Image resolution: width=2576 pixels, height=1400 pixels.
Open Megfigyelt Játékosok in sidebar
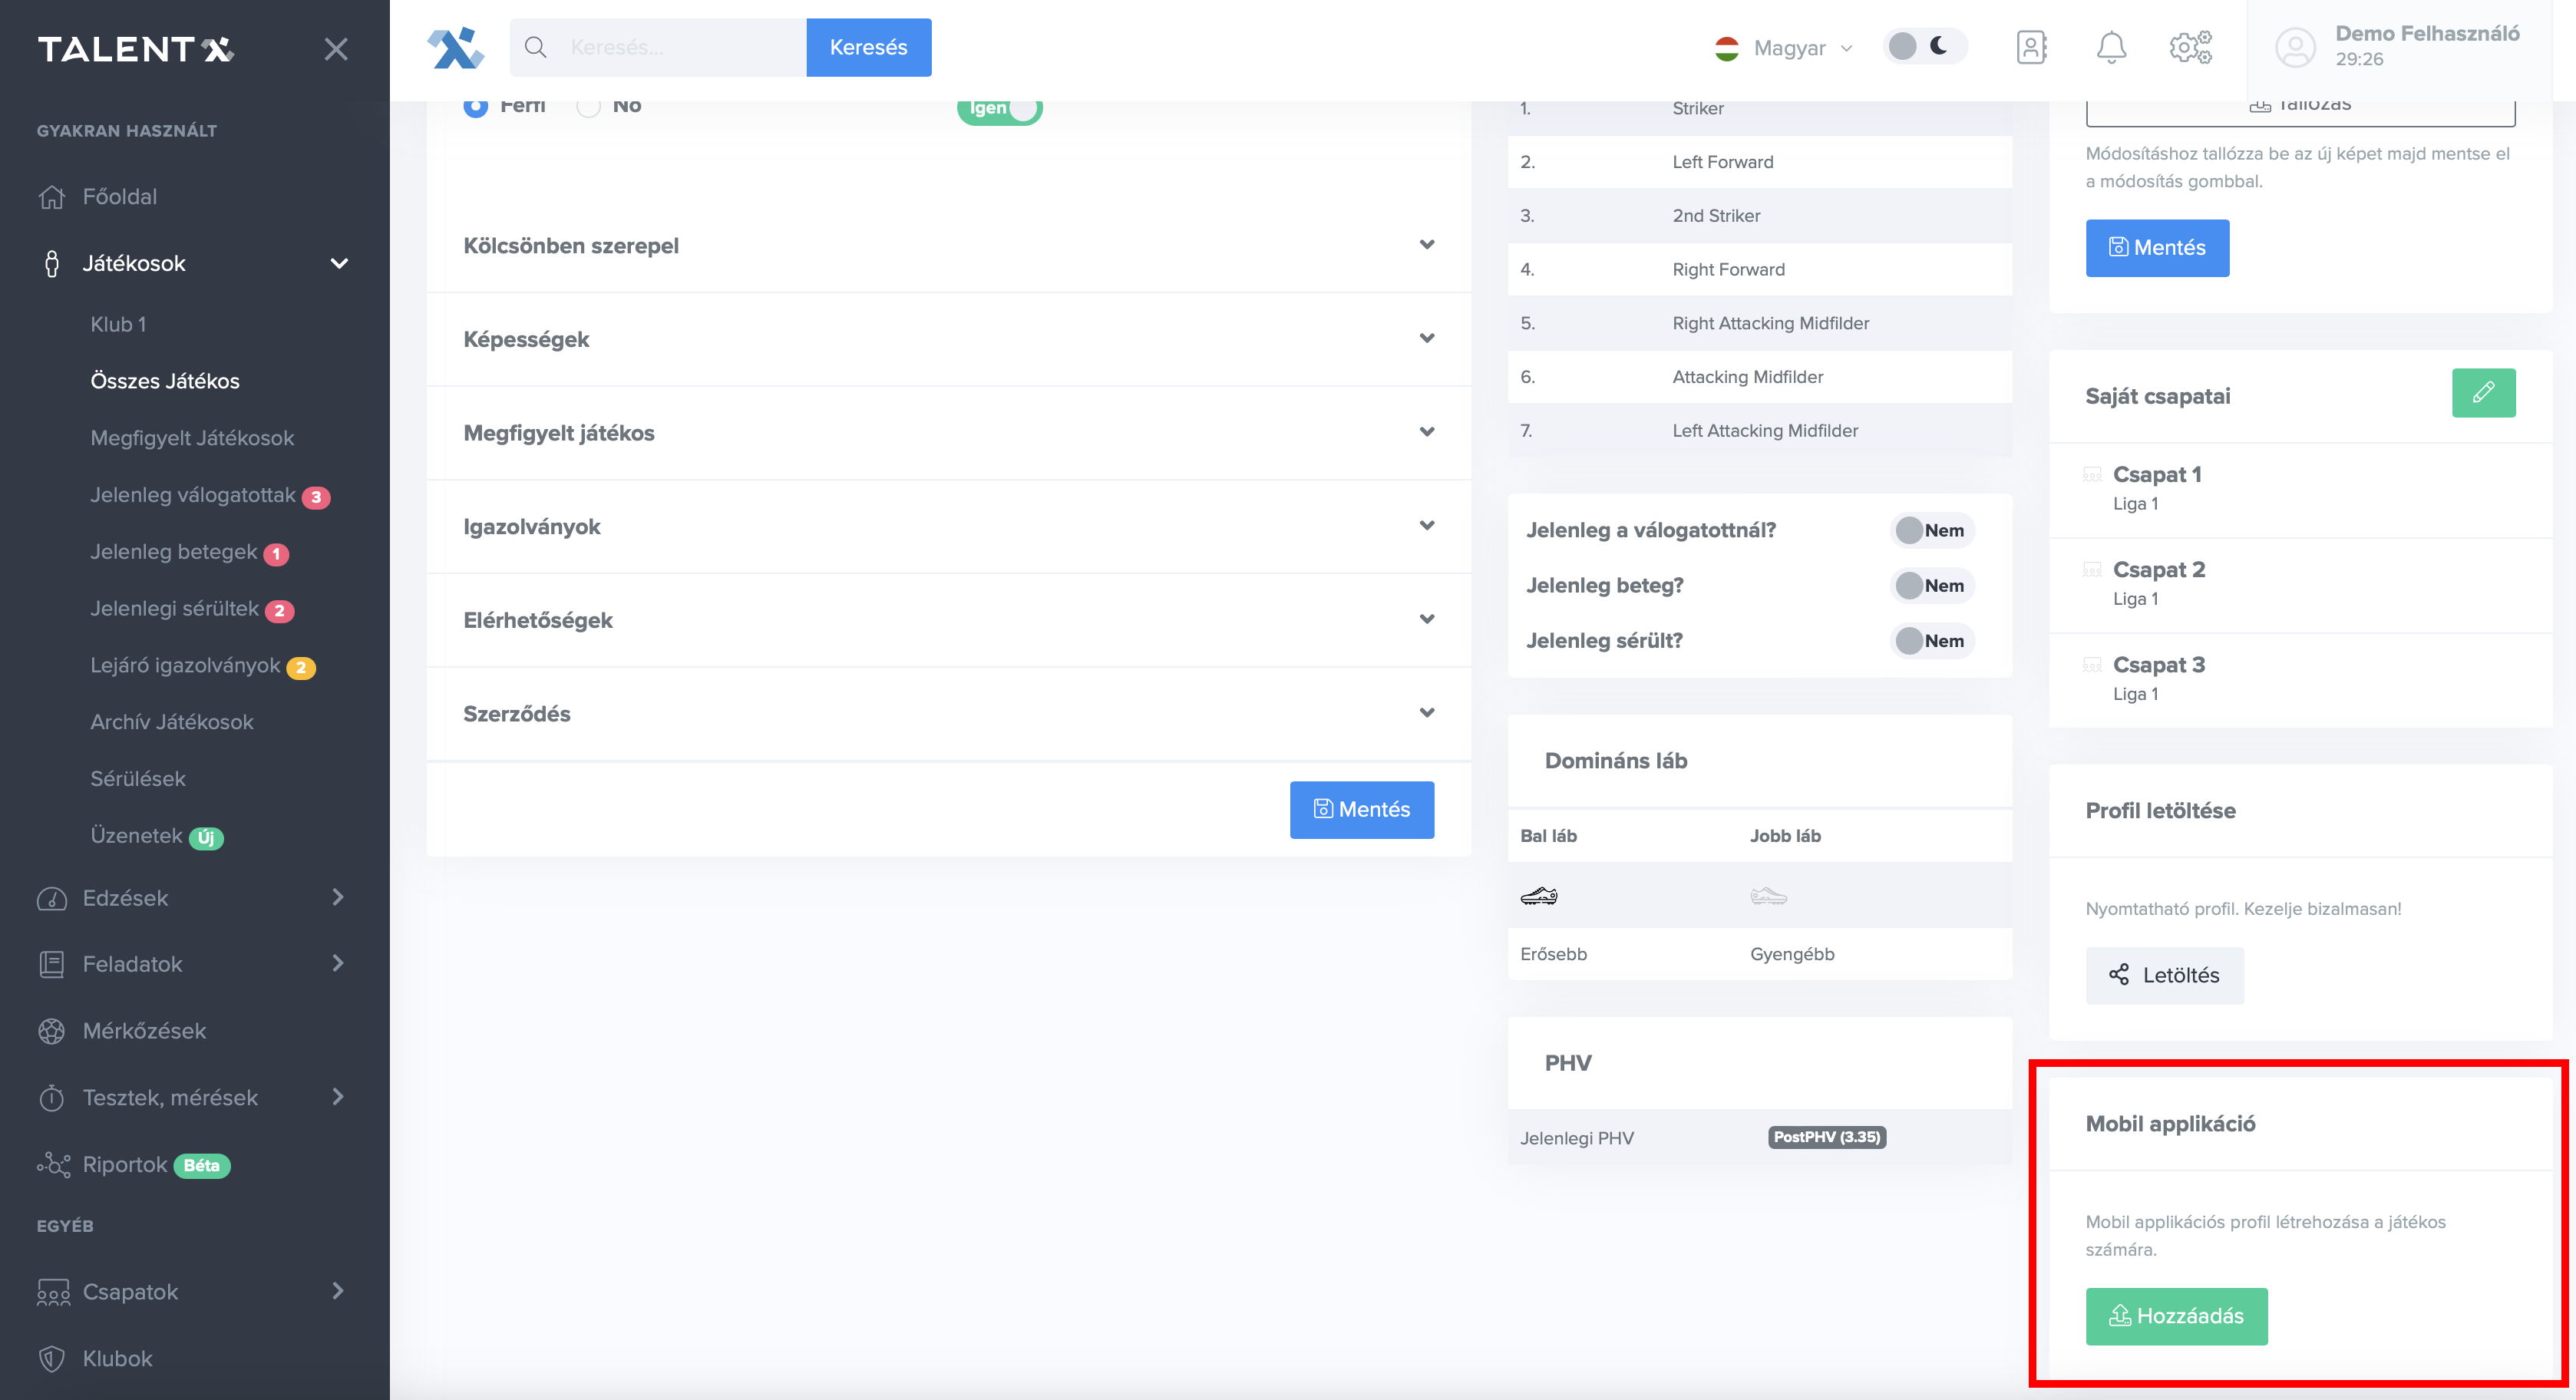(192, 438)
